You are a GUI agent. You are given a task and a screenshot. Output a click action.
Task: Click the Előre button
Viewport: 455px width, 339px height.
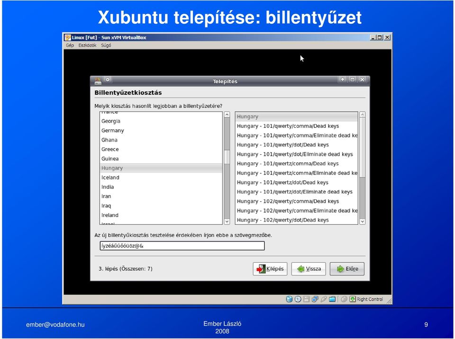pos(347,269)
